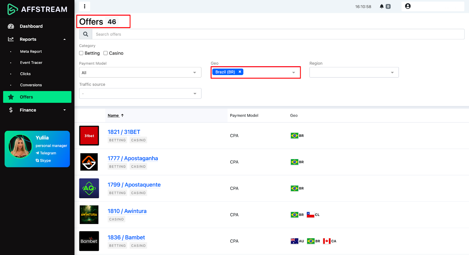Click the Affstream logo

click(37, 9)
